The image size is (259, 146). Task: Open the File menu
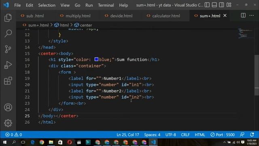[17, 5]
